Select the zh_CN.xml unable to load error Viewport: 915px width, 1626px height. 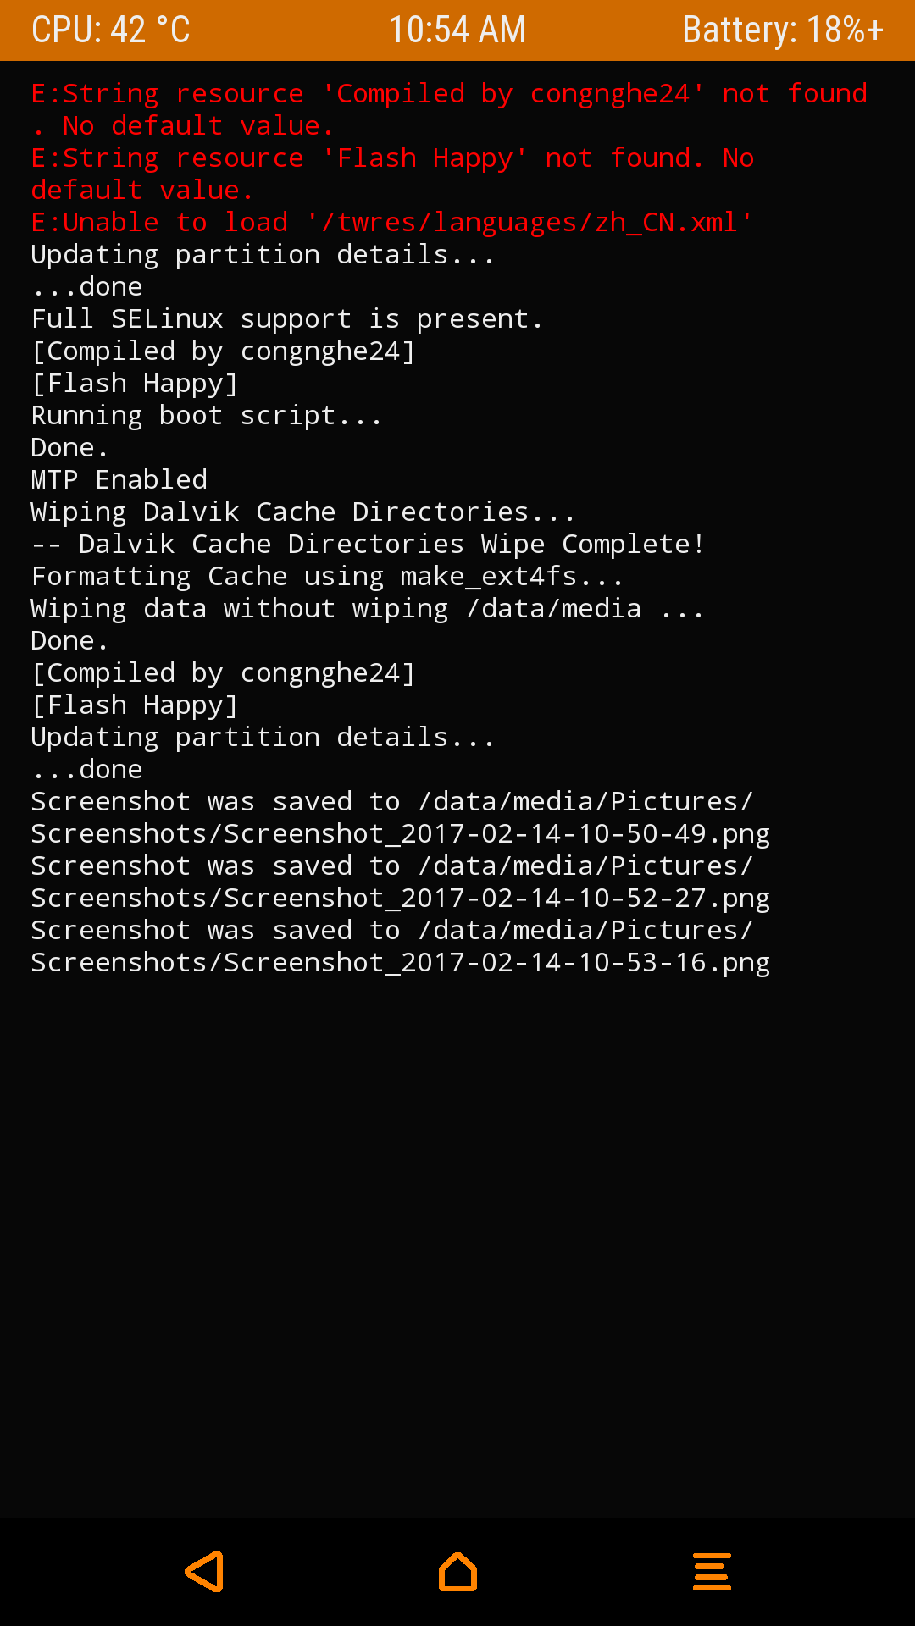[x=392, y=223]
